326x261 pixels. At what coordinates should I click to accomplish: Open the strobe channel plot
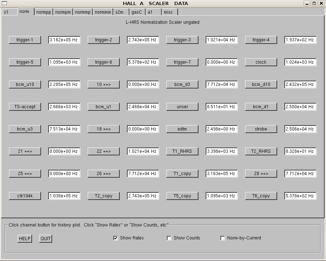(x=261, y=129)
